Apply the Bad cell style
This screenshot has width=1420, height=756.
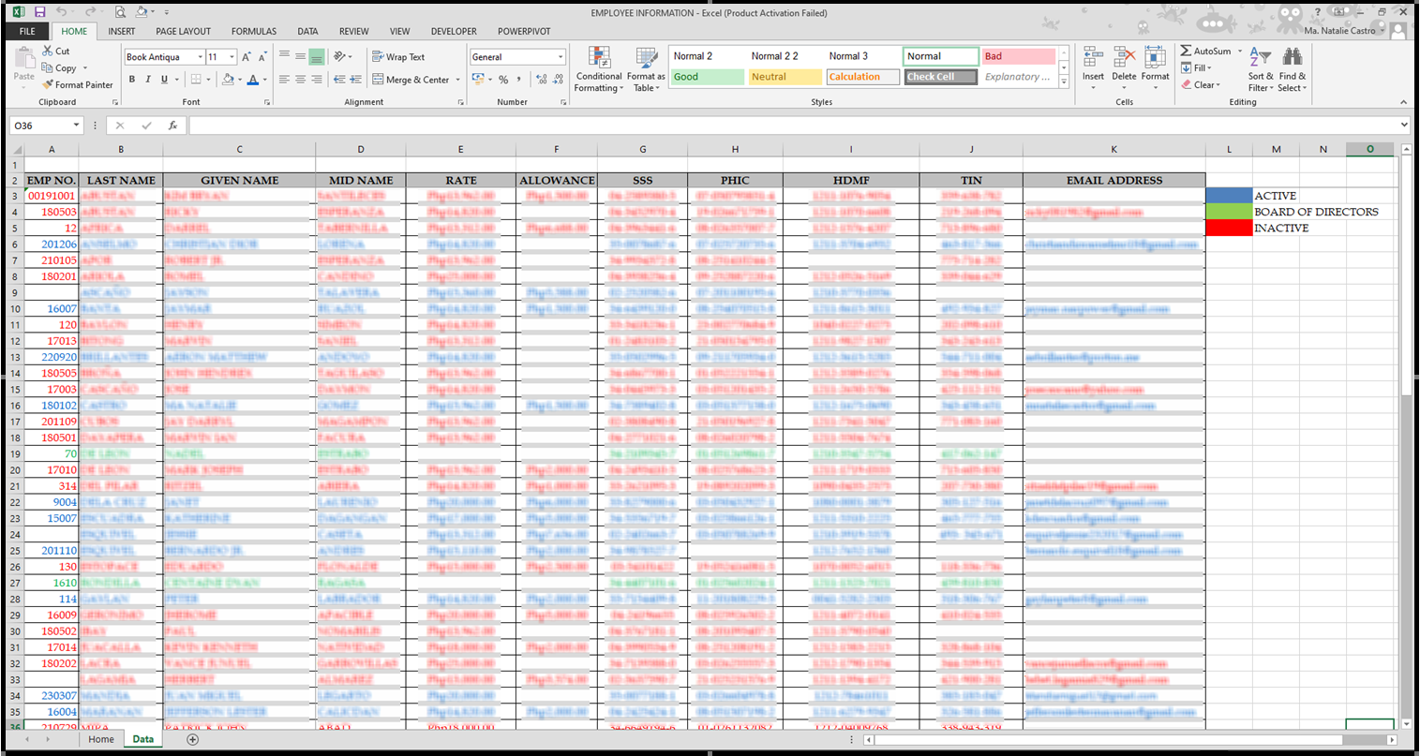[x=1019, y=56]
